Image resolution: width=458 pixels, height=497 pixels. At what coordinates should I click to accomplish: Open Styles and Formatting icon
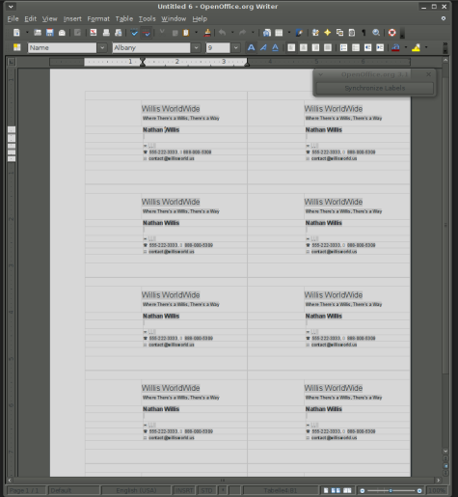(x=16, y=47)
